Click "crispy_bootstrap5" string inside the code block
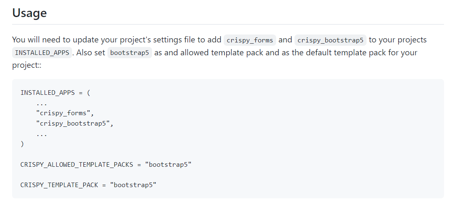Viewport: 454px width, 210px height. pos(75,124)
